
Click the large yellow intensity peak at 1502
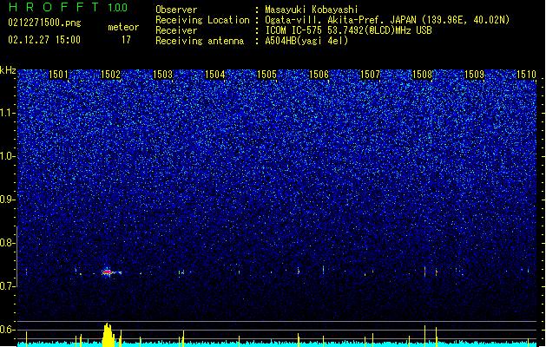tap(109, 335)
